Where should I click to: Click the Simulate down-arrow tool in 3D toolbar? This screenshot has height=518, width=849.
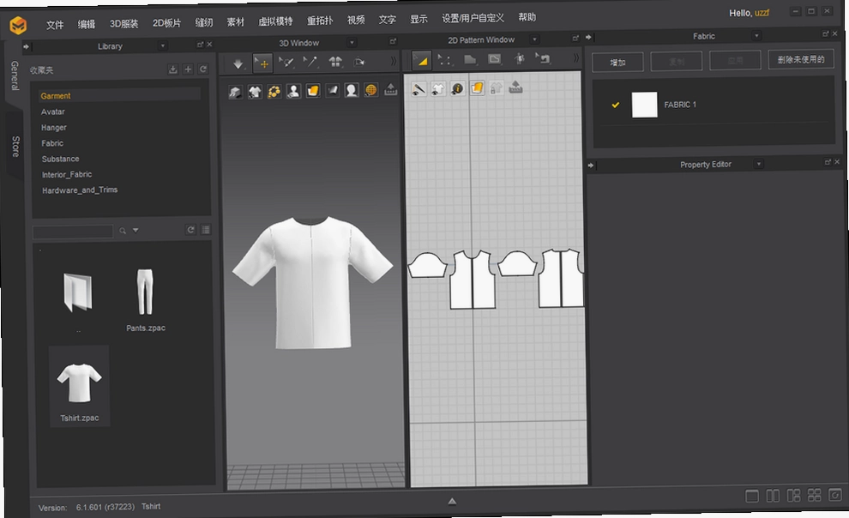[238, 63]
